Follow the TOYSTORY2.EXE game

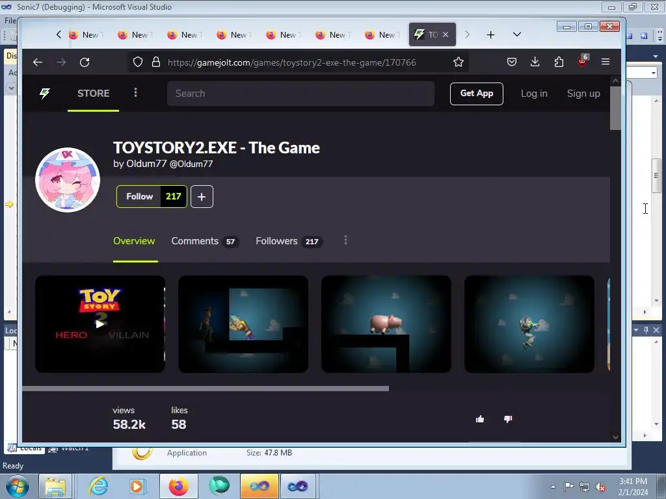(x=139, y=196)
